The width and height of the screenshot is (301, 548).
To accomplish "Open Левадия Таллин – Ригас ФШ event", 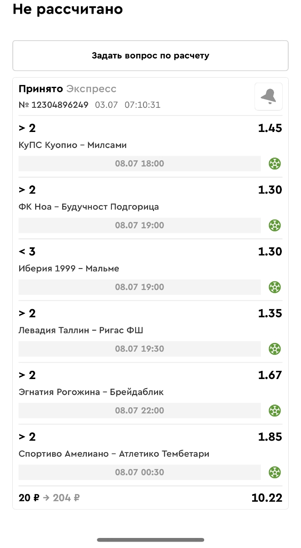I will click(81, 330).
